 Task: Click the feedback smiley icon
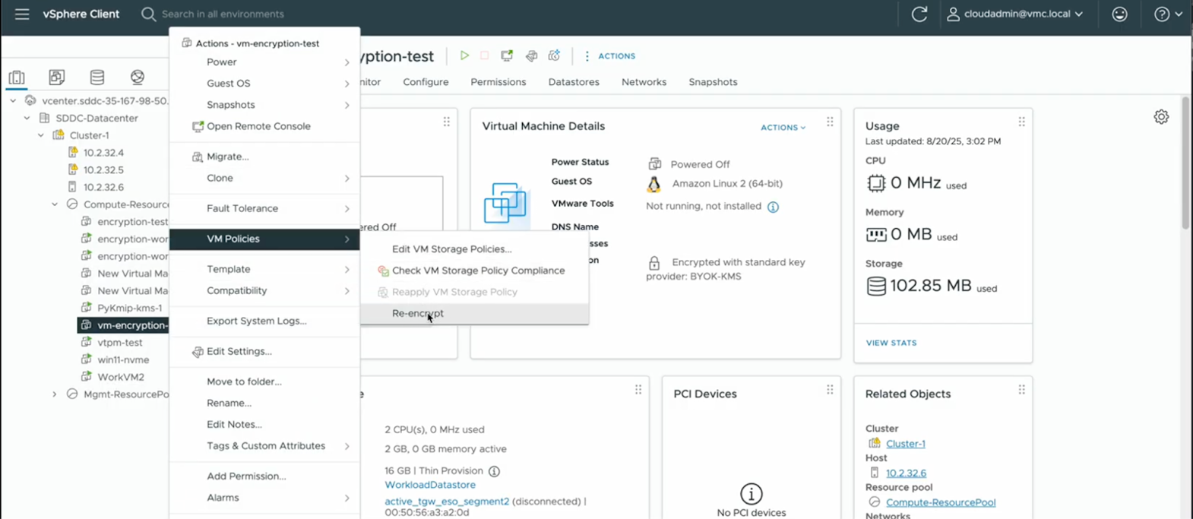tap(1119, 14)
